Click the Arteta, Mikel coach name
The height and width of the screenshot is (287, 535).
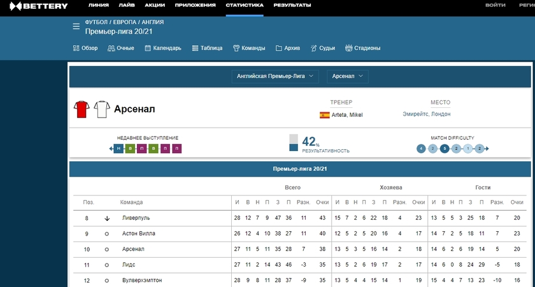[347, 115]
